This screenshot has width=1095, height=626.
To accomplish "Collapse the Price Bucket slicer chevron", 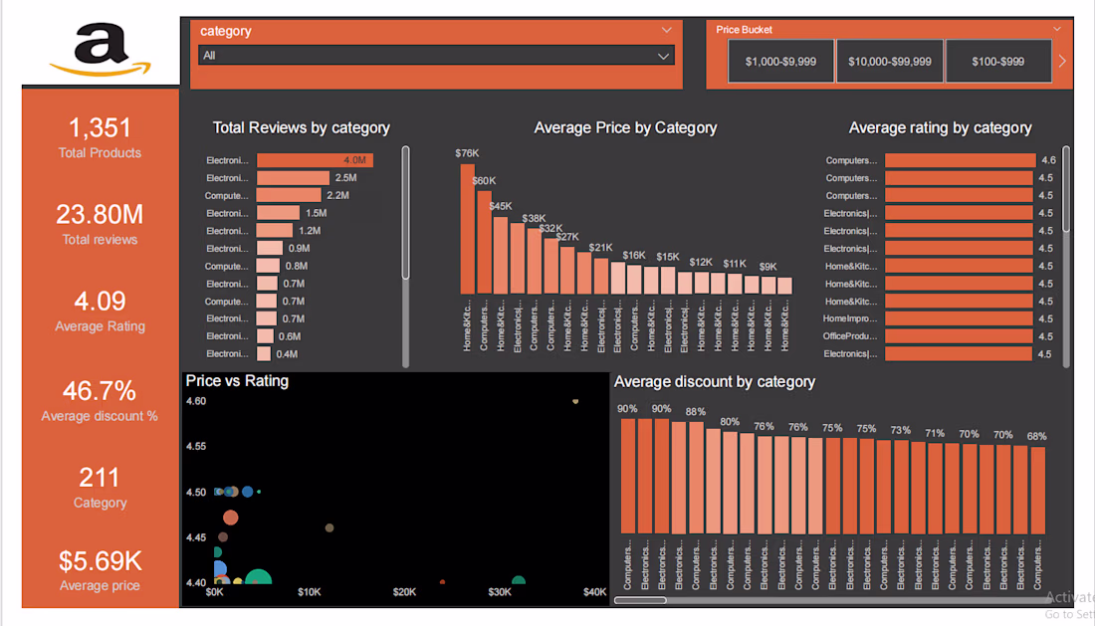I will (x=1056, y=29).
